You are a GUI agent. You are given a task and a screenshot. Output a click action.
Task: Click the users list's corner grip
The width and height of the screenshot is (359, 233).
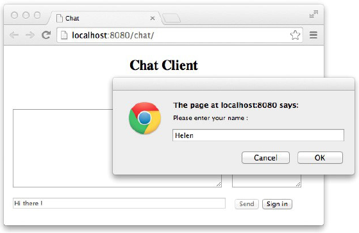click(298, 184)
